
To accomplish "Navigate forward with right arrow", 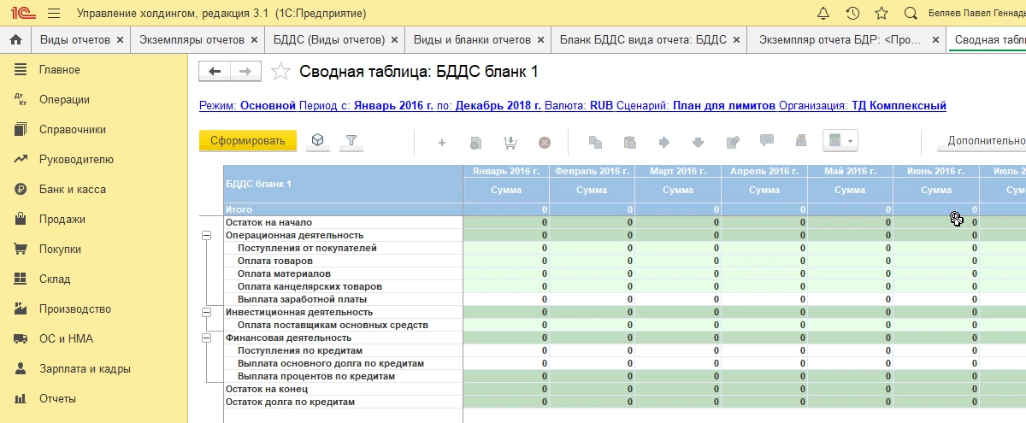I will coord(245,72).
